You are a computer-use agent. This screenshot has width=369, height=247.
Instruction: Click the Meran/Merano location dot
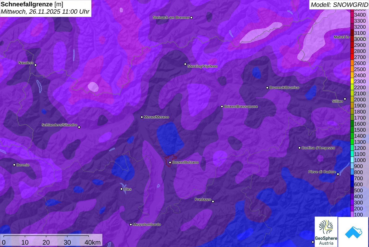[142, 117]
